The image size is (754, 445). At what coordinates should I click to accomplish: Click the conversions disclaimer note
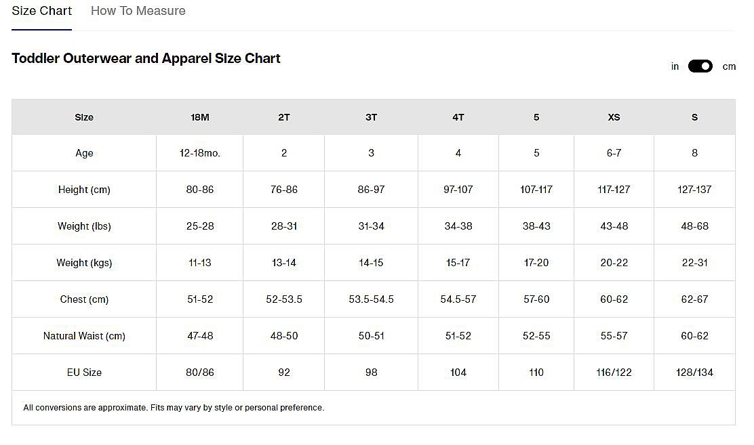(x=174, y=408)
